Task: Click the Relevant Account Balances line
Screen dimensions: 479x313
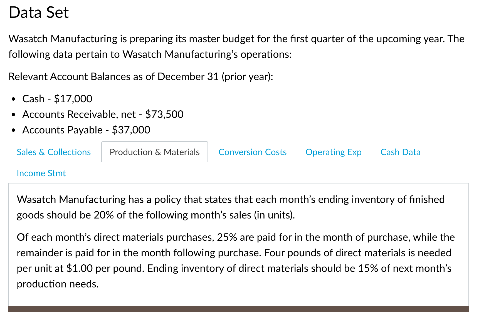Action: [x=141, y=76]
